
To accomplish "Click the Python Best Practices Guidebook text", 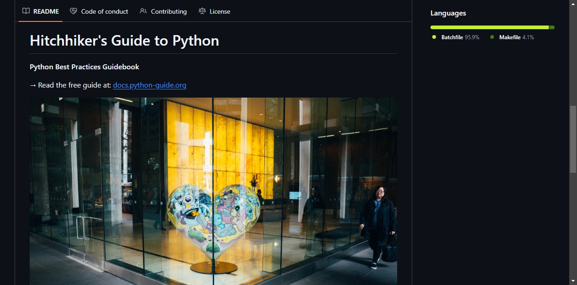I will [x=84, y=67].
